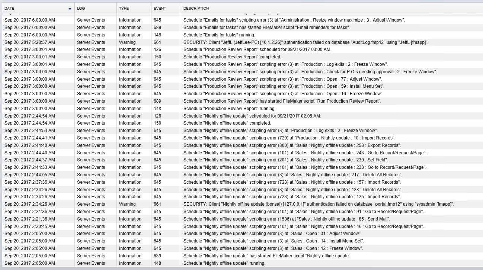The image size is (483, 270).
Task: Click the "Nightly offline update" running row
Action: (224, 263)
